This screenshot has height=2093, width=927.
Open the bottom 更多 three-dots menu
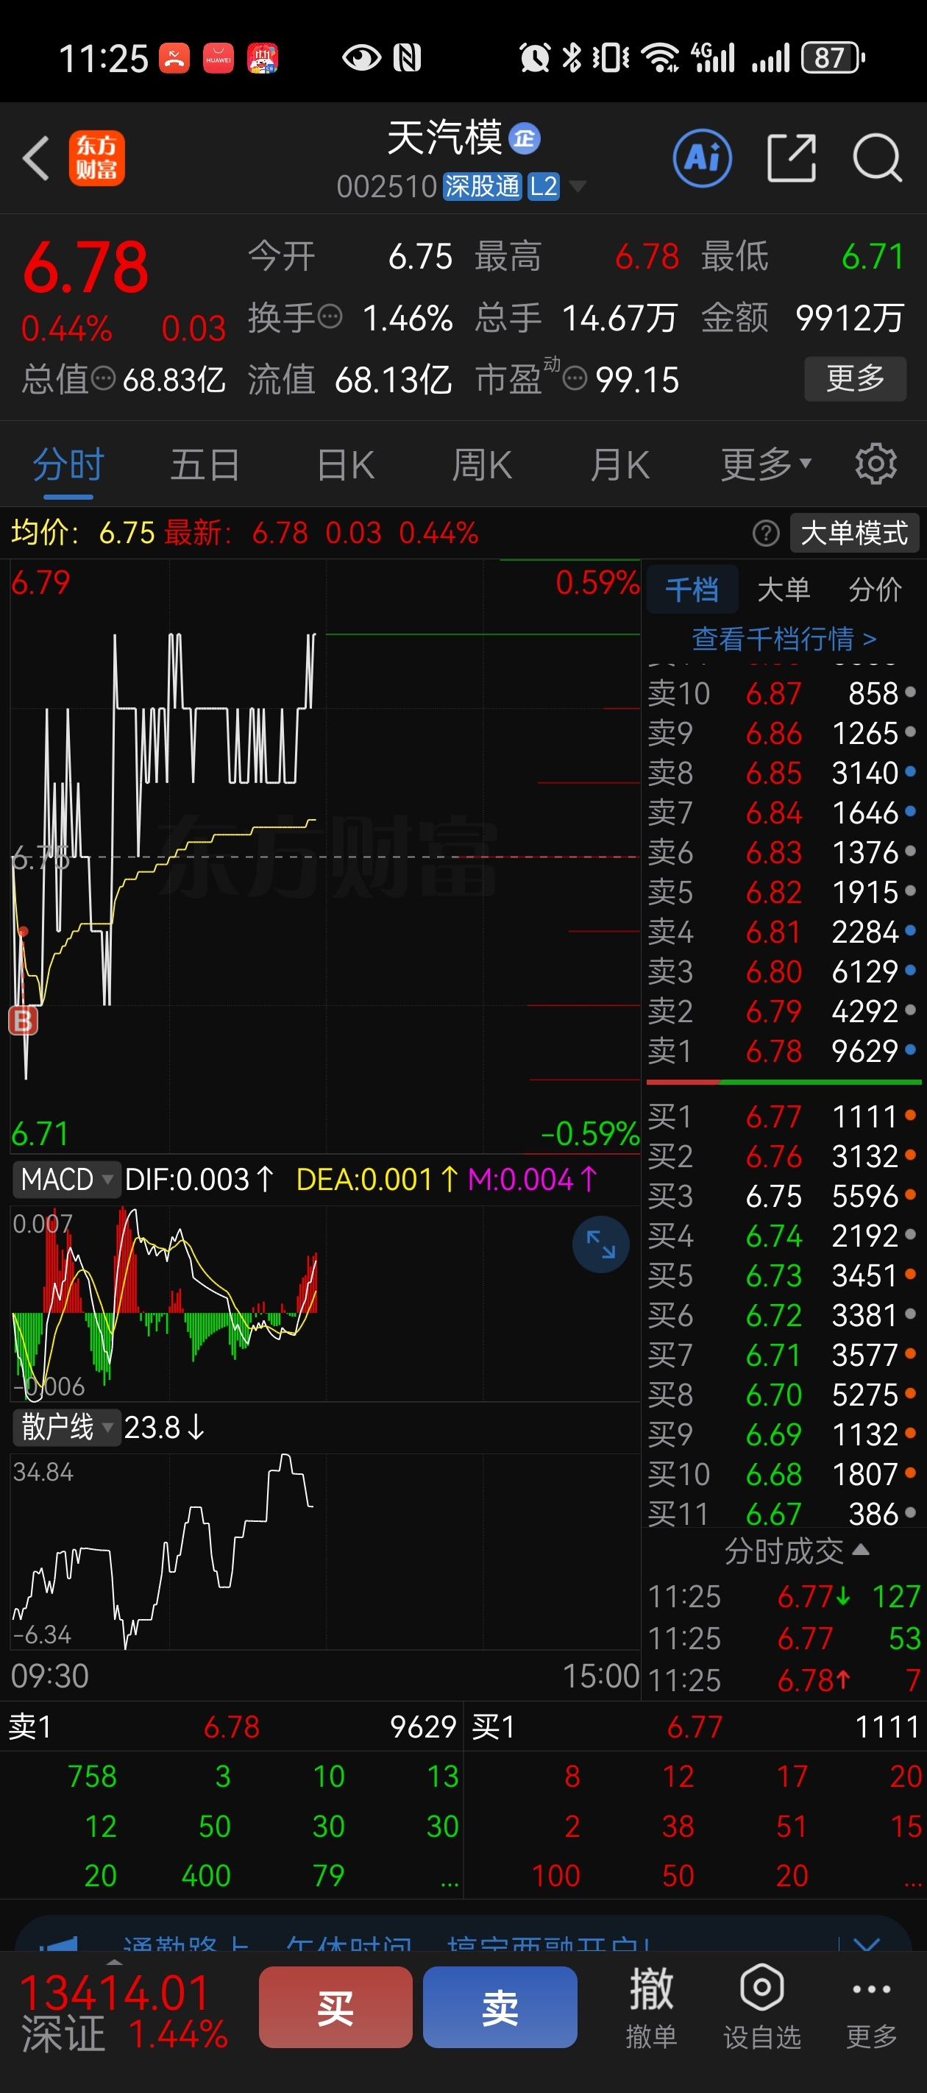pyautogui.click(x=871, y=2006)
